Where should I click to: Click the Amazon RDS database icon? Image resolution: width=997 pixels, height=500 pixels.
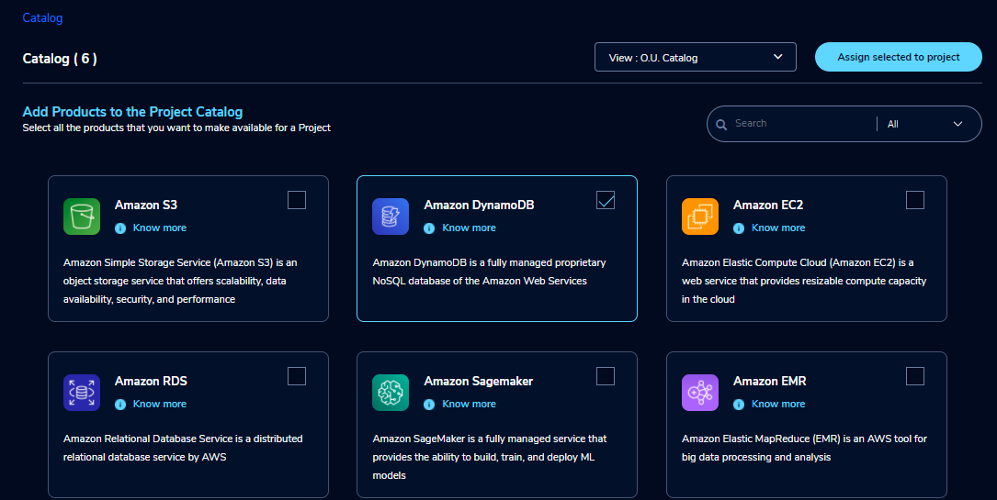82,393
